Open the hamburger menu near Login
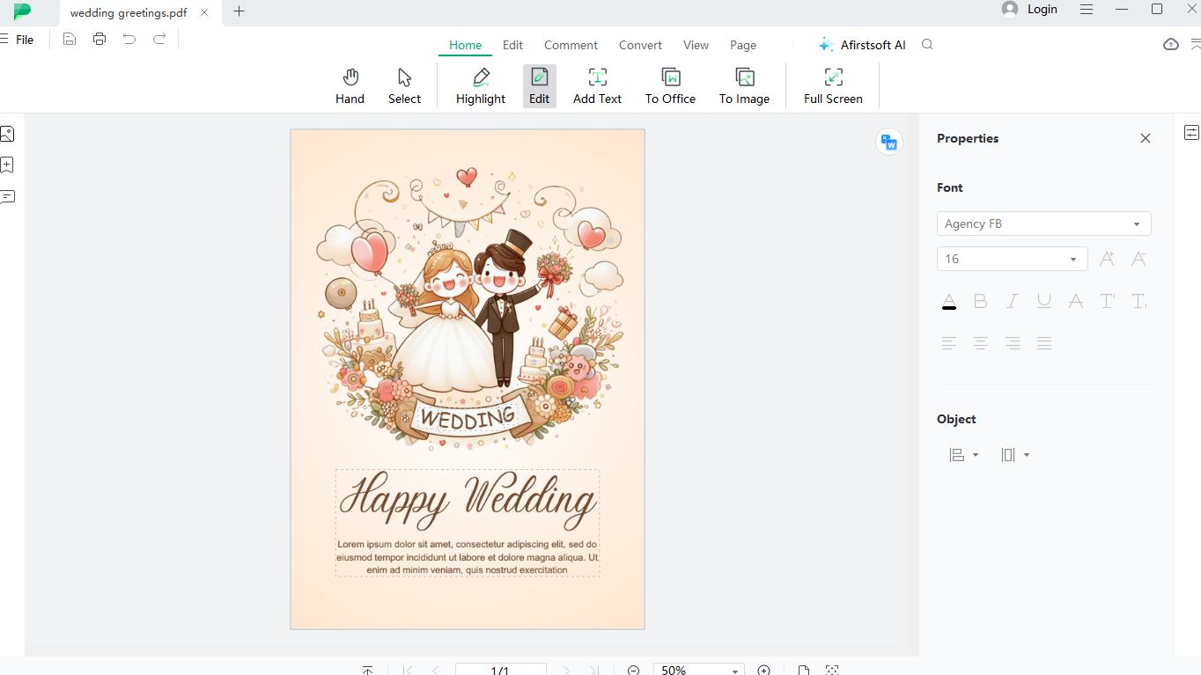 (x=1087, y=9)
